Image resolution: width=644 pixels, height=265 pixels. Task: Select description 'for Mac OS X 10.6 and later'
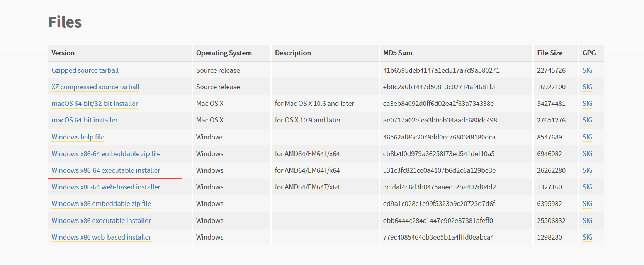pos(314,104)
